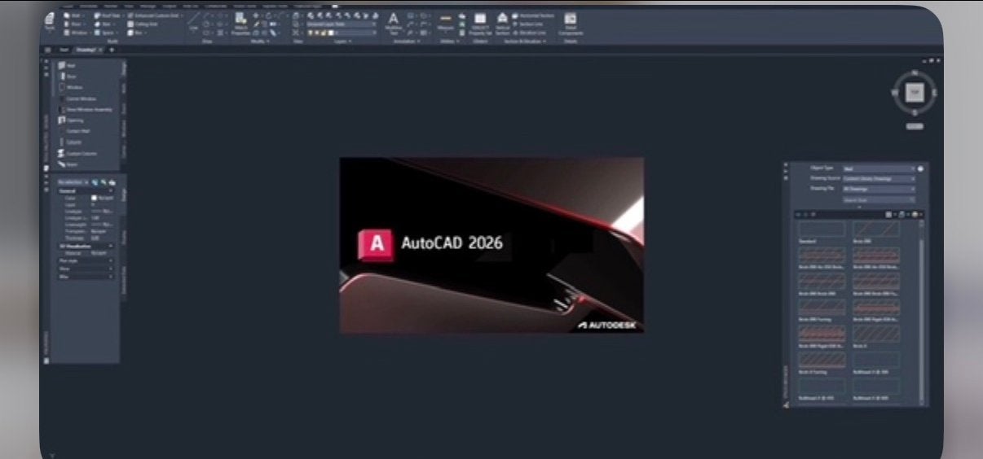Open Detail Components in the ribbon

tap(571, 24)
